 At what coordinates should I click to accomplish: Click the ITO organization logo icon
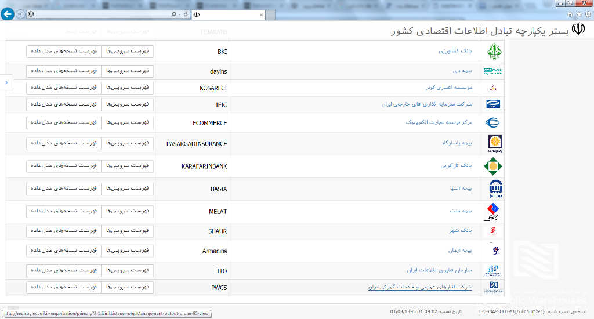pyautogui.click(x=493, y=270)
